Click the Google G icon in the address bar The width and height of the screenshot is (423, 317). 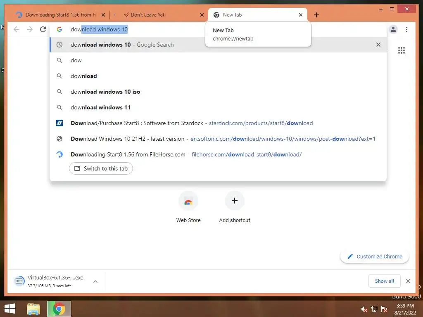59,29
